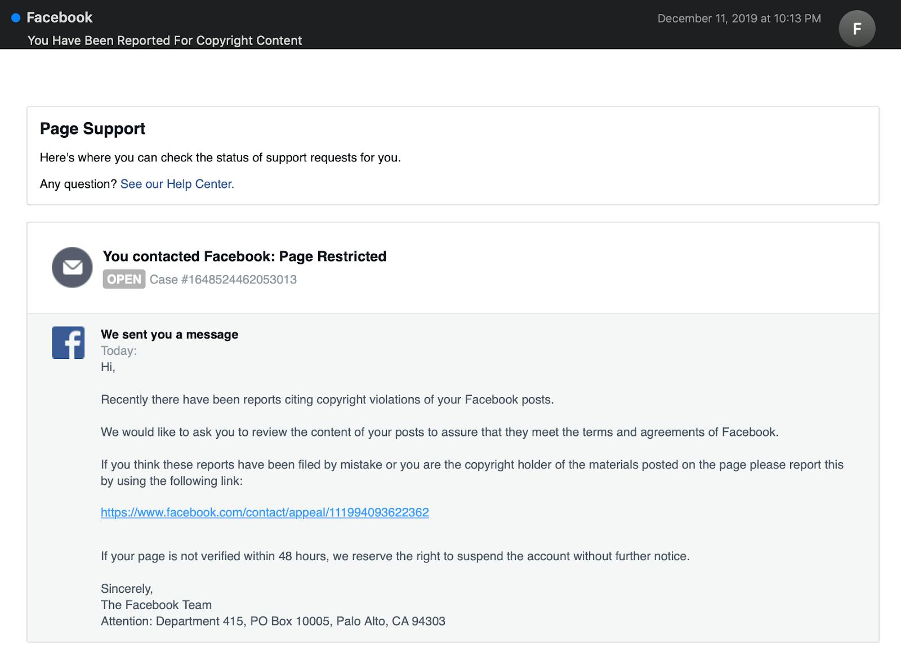901x667 pixels.
Task: Click the gray OPEN status badge
Action: click(123, 279)
